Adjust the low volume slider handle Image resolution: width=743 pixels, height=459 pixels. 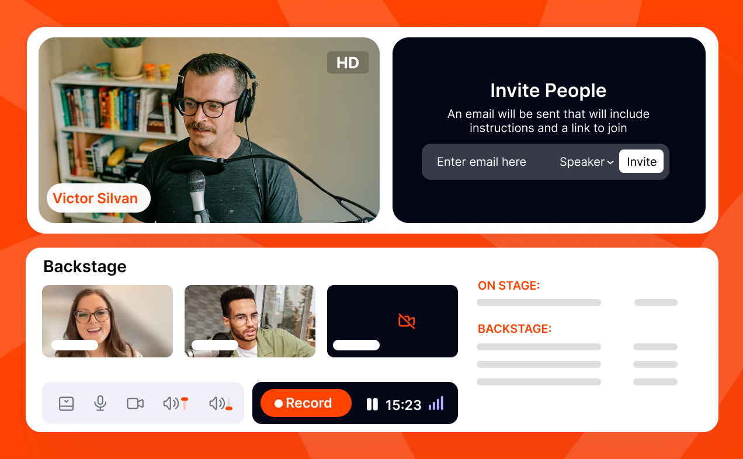(x=229, y=408)
